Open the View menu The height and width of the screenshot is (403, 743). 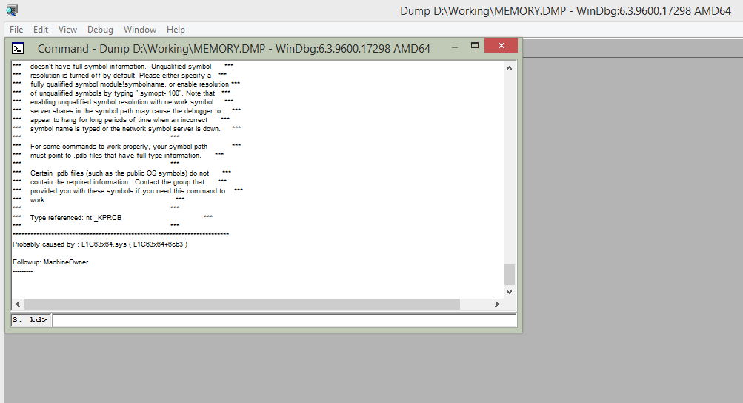(67, 30)
